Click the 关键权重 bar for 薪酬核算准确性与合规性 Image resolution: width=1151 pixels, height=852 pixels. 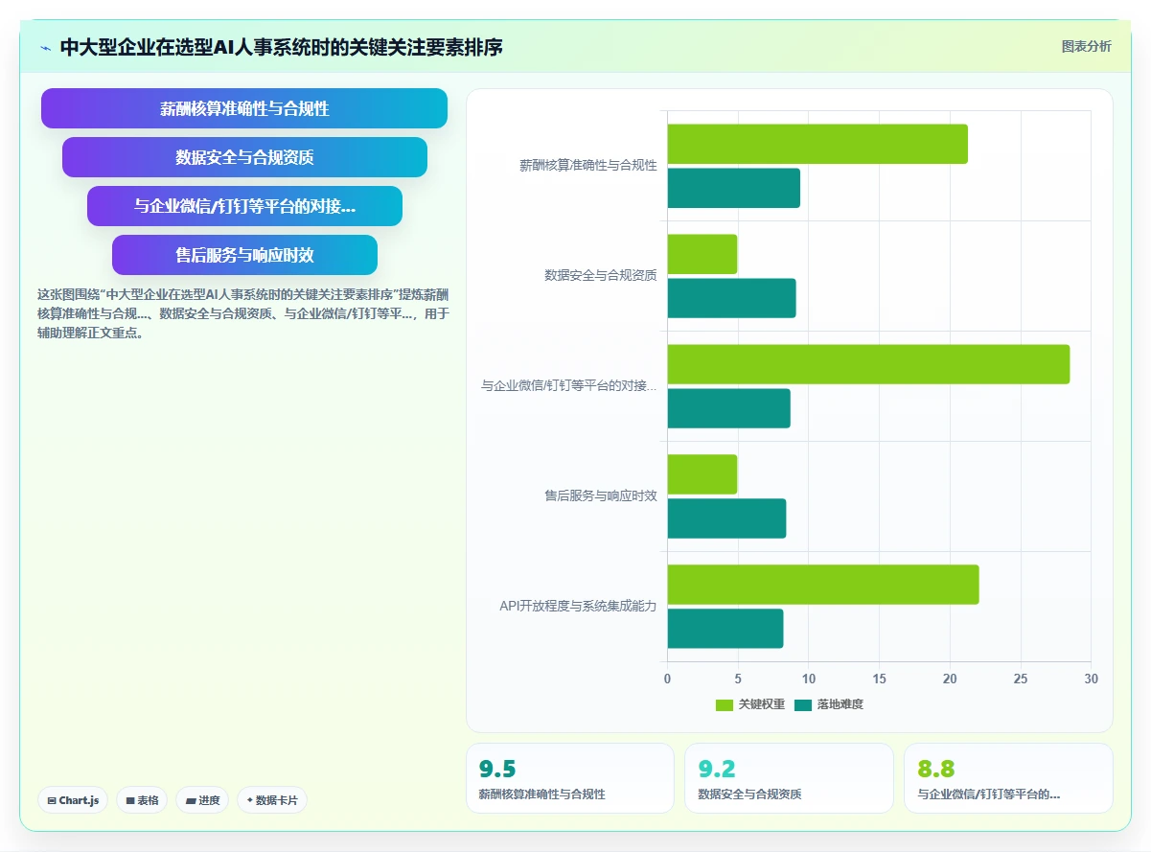[x=817, y=144]
